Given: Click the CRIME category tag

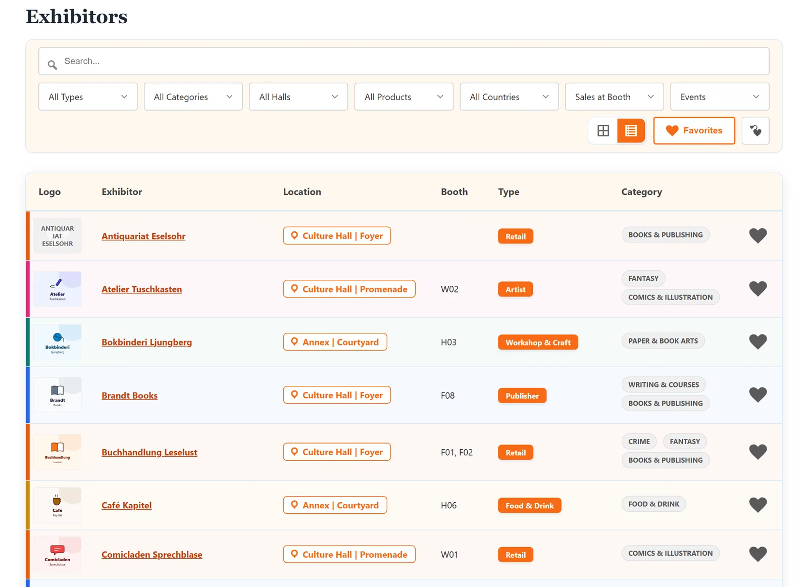Looking at the screenshot, I should pyautogui.click(x=639, y=442).
